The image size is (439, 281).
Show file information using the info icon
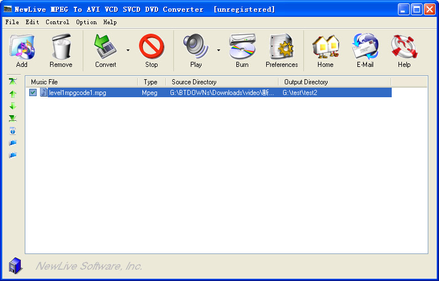coord(12,130)
